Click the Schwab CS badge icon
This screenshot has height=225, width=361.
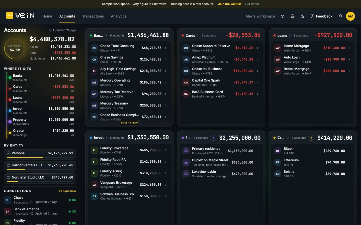(x=94, y=196)
